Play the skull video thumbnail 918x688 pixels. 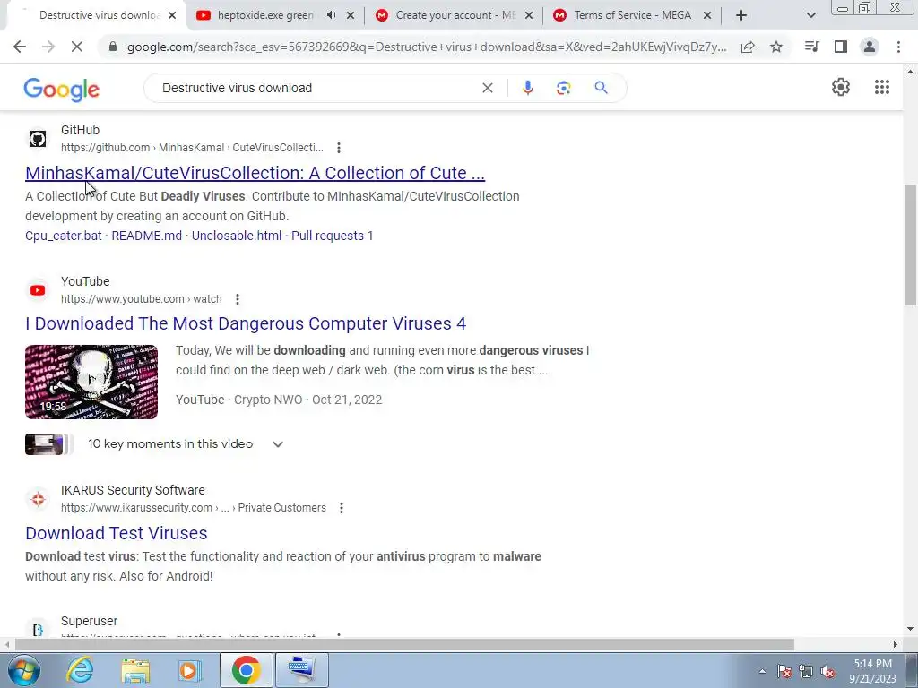point(91,382)
